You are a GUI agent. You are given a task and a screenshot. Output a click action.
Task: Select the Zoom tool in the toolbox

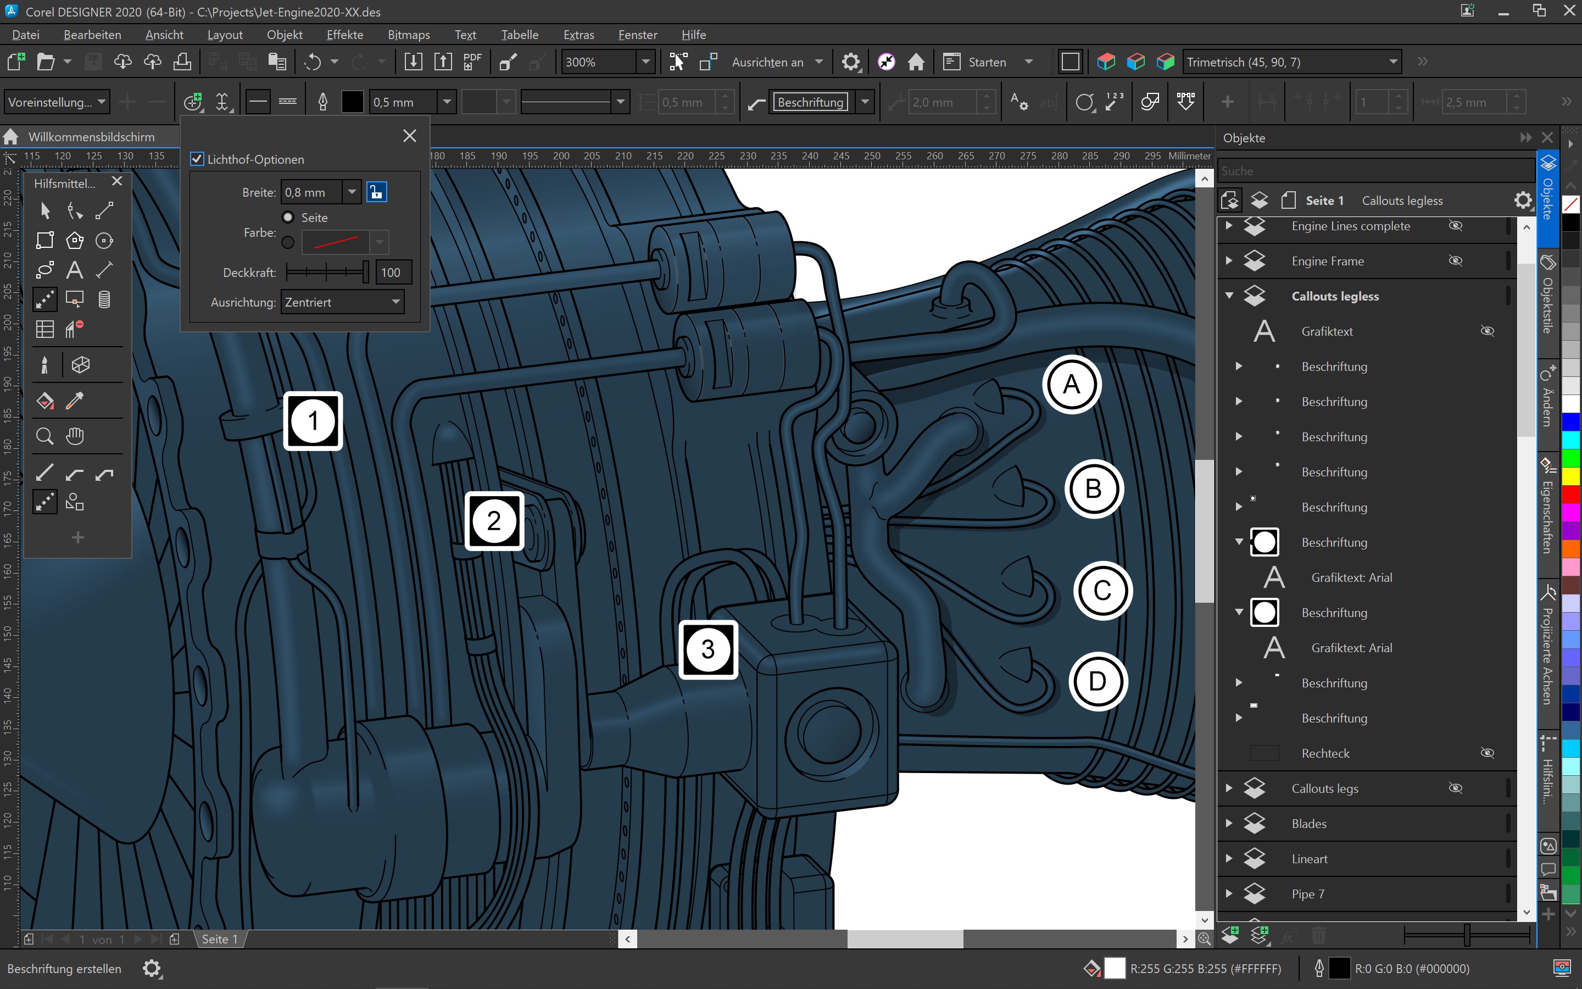coord(44,436)
